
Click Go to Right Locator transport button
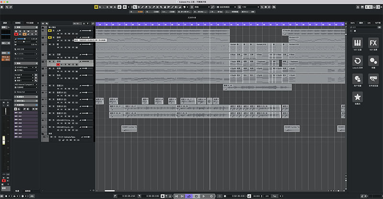[182, 196]
